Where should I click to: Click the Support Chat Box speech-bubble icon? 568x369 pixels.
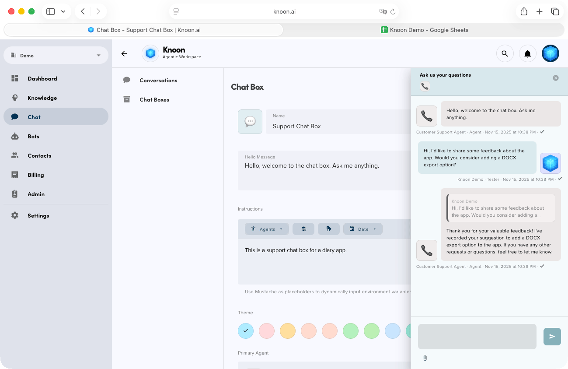coord(250,122)
